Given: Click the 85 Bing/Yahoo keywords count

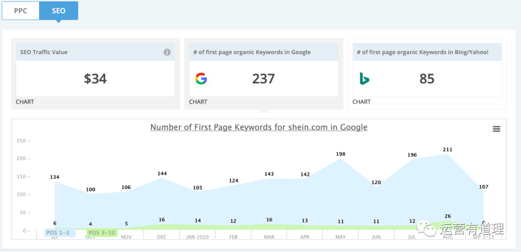Looking at the screenshot, I should pyautogui.click(x=427, y=79).
